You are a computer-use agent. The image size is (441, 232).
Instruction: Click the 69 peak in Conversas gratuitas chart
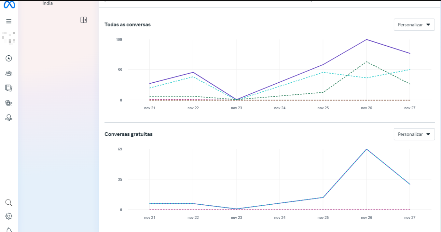point(366,149)
